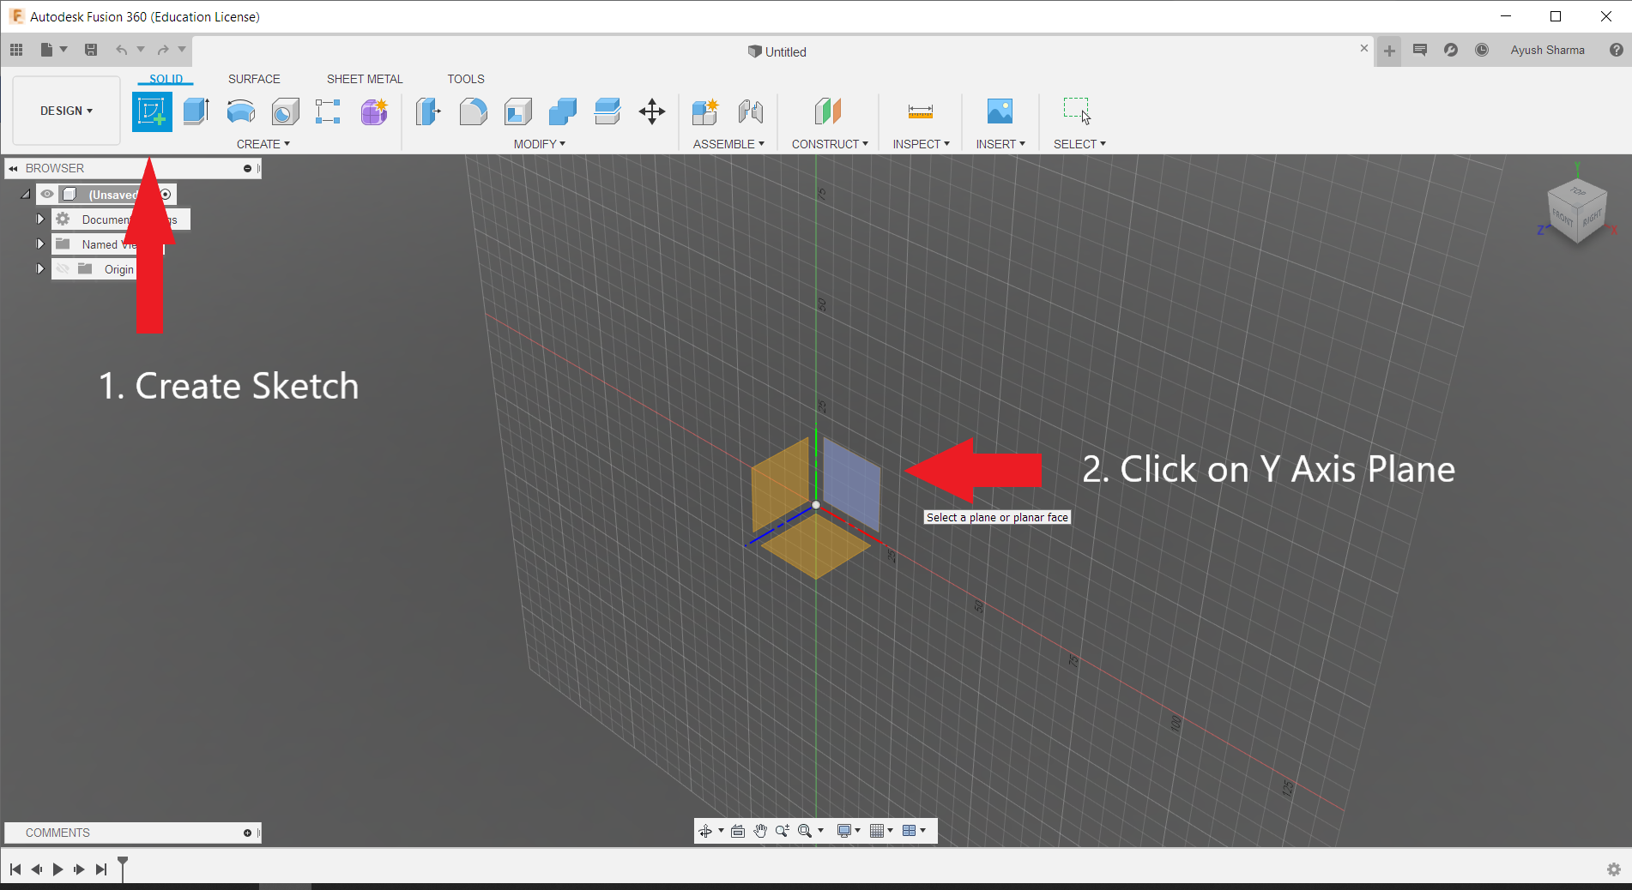Viewport: 1632px width, 890px height.
Task: Collapse the Comments panel
Action: (x=246, y=833)
